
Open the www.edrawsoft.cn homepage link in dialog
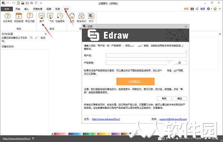[106, 119]
